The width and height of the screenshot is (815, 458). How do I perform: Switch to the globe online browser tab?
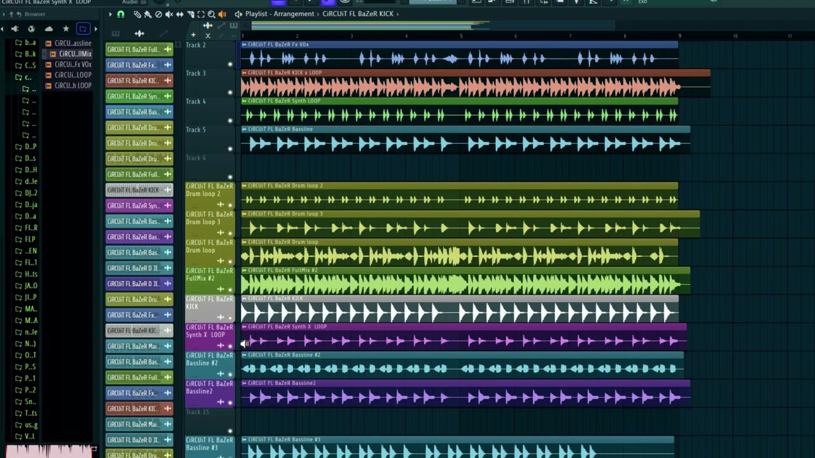tap(31, 29)
